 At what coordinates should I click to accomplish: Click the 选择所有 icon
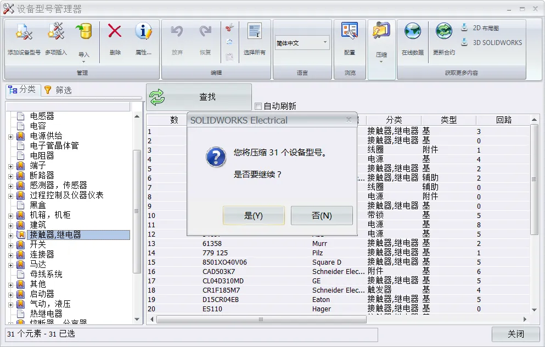click(255, 31)
